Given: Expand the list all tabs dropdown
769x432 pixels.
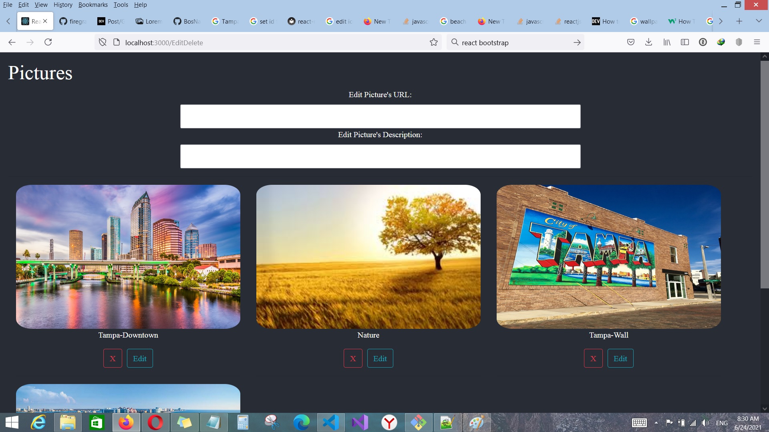Looking at the screenshot, I should (x=759, y=21).
